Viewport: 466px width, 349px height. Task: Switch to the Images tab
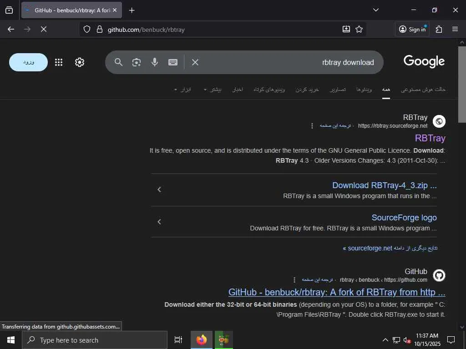click(338, 90)
